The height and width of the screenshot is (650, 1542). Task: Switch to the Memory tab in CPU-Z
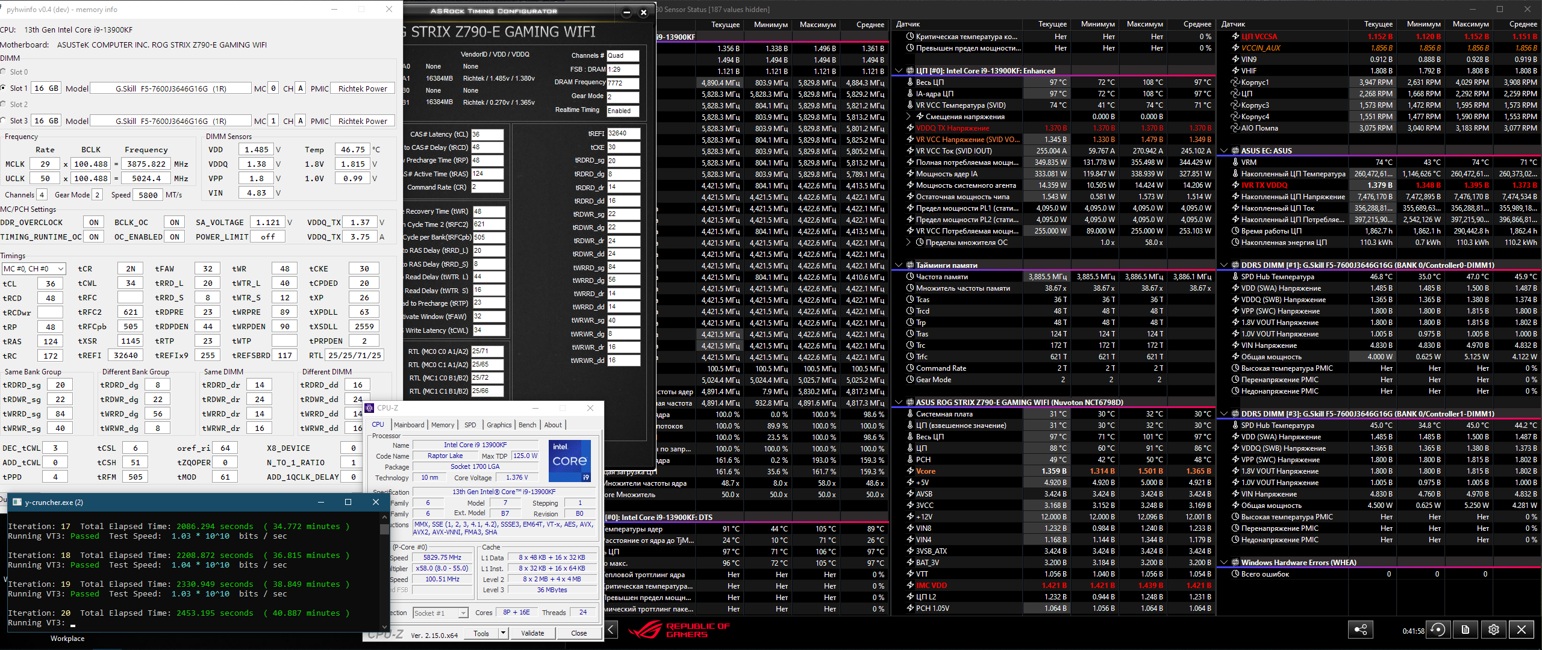443,425
